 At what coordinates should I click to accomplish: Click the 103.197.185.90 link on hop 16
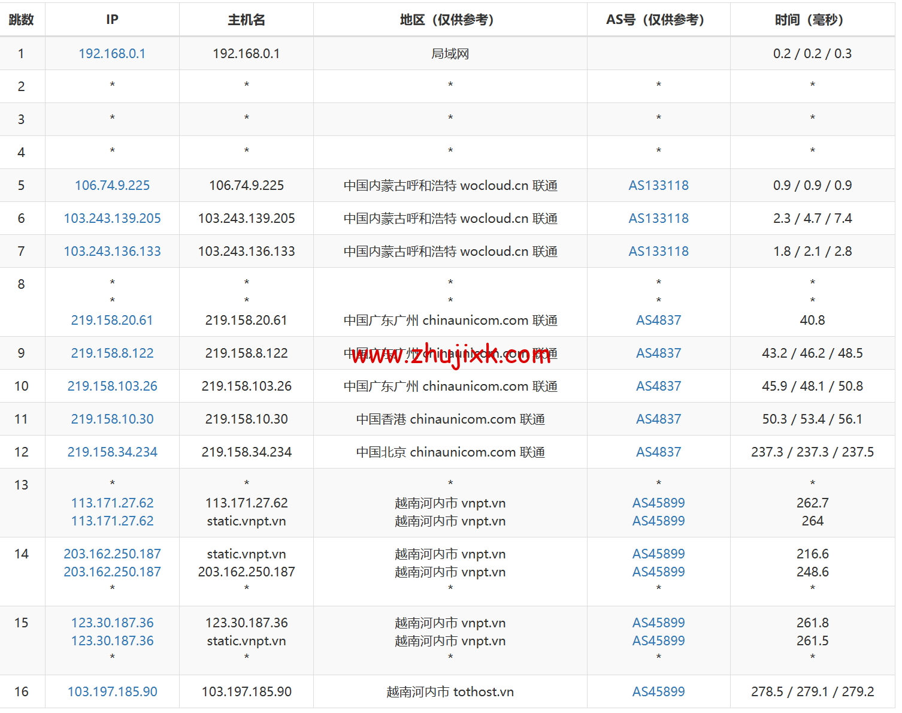[112, 691]
